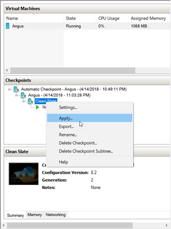Click the Clean Slate preview thumbnail
The width and height of the screenshot is (171, 229).
pyautogui.click(x=24, y=174)
